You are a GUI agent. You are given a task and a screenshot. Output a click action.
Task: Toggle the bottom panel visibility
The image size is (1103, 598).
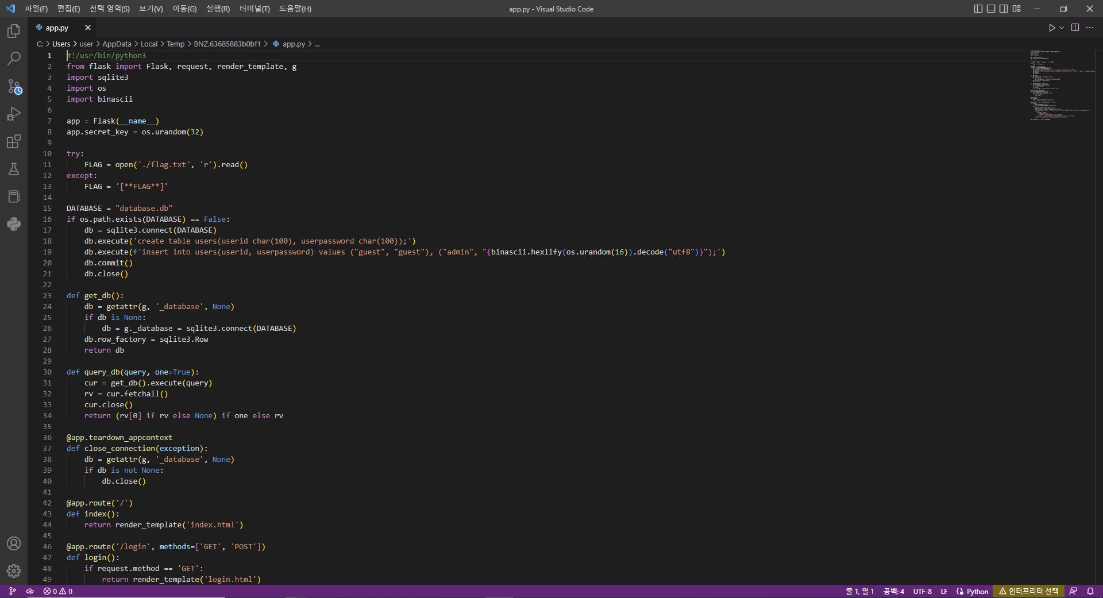tap(991, 9)
